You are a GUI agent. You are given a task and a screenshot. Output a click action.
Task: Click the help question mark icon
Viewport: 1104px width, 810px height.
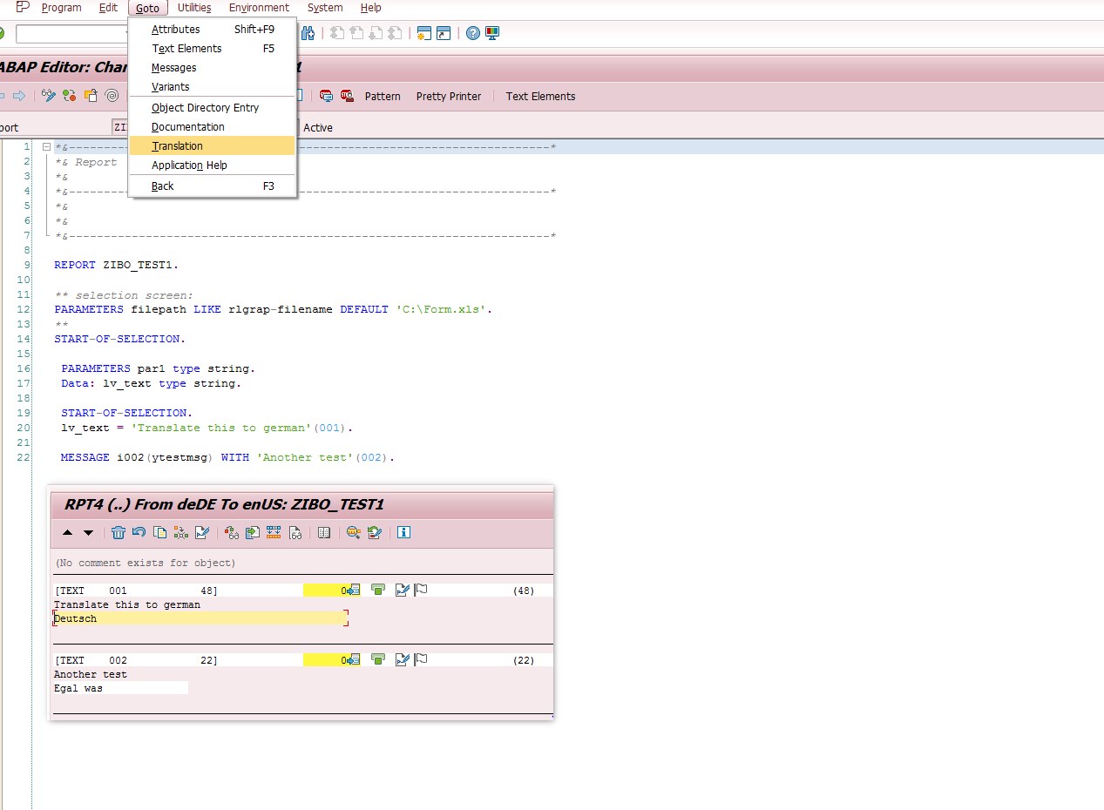tap(473, 33)
